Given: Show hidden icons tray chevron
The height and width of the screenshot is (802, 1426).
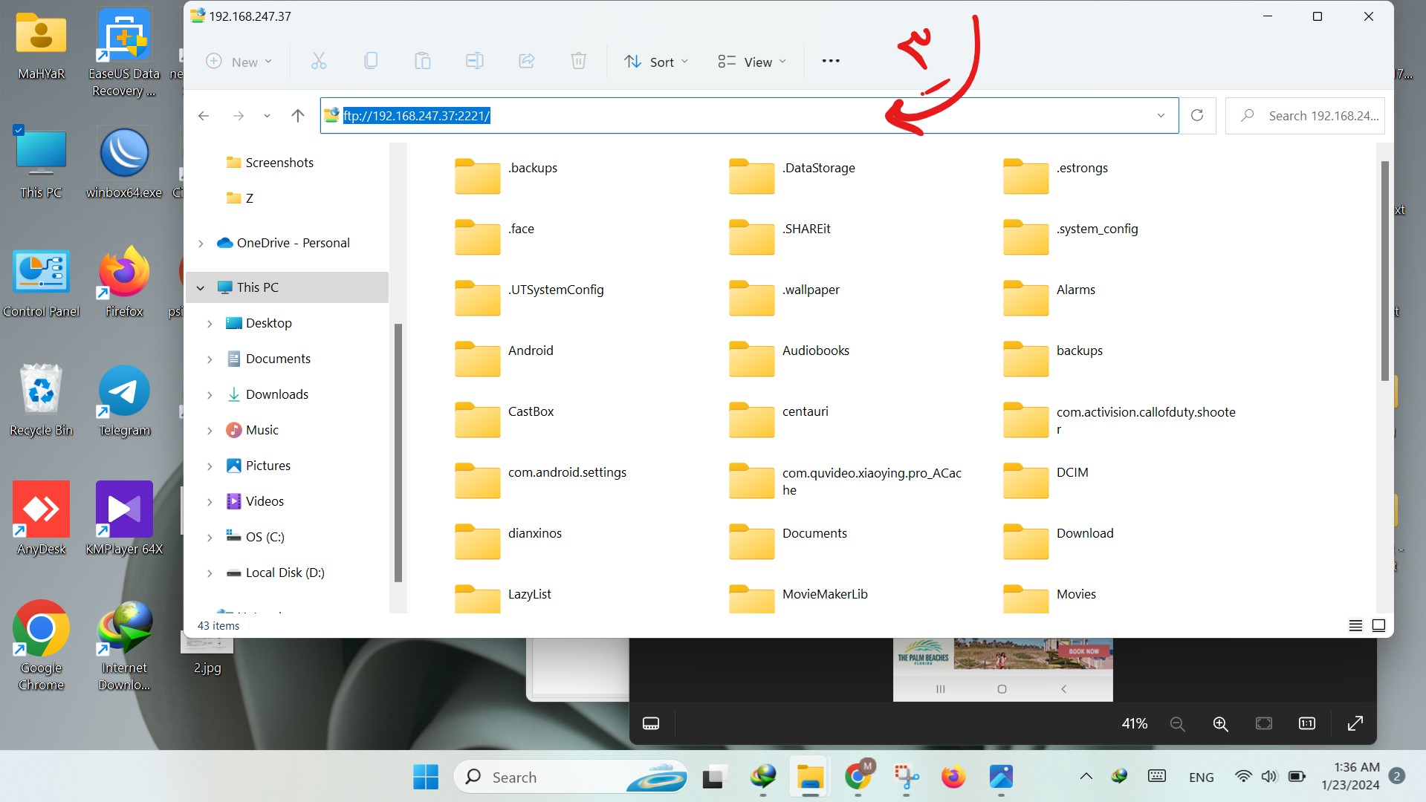Looking at the screenshot, I should [x=1086, y=777].
